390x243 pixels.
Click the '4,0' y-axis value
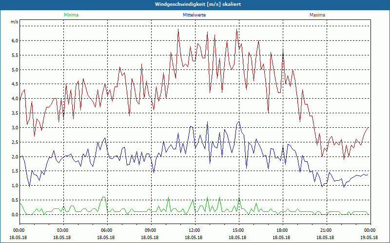[x=15, y=99]
